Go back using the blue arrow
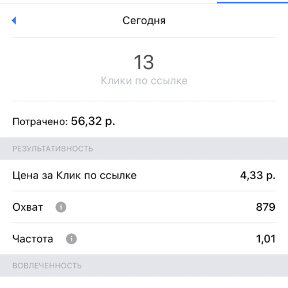The width and height of the screenshot is (288, 288). [14, 20]
